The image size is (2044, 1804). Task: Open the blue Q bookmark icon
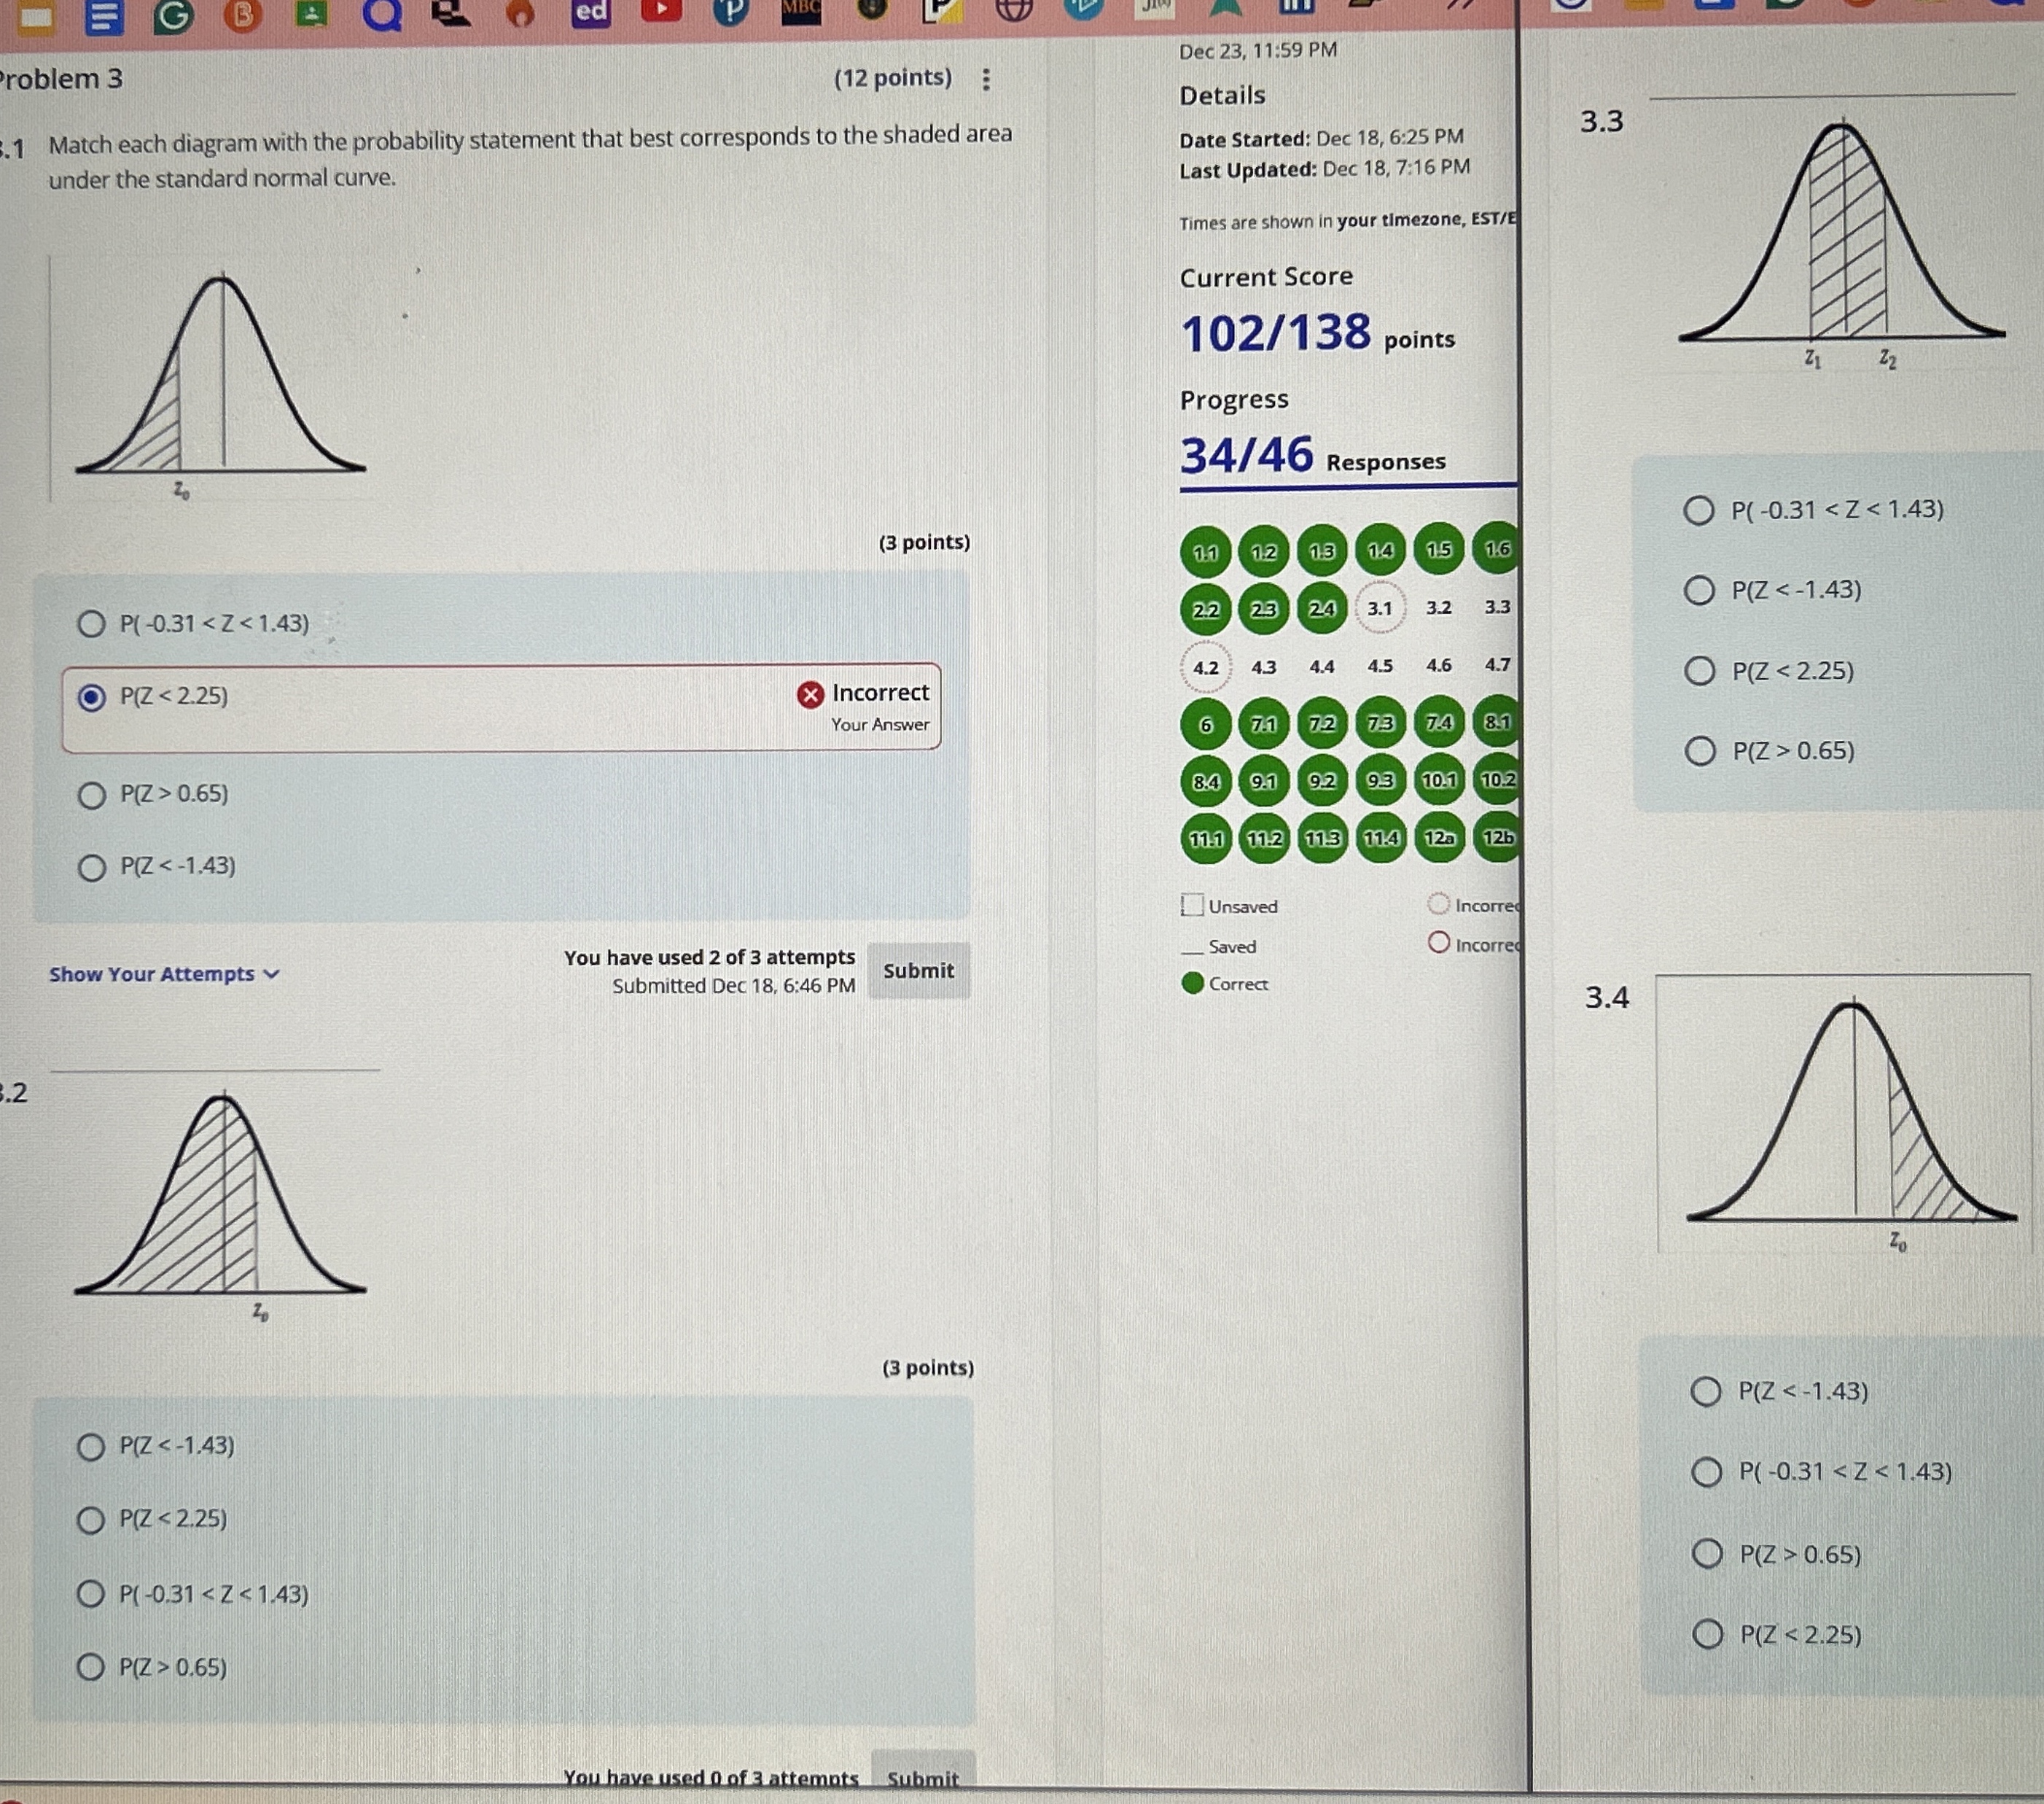[381, 14]
